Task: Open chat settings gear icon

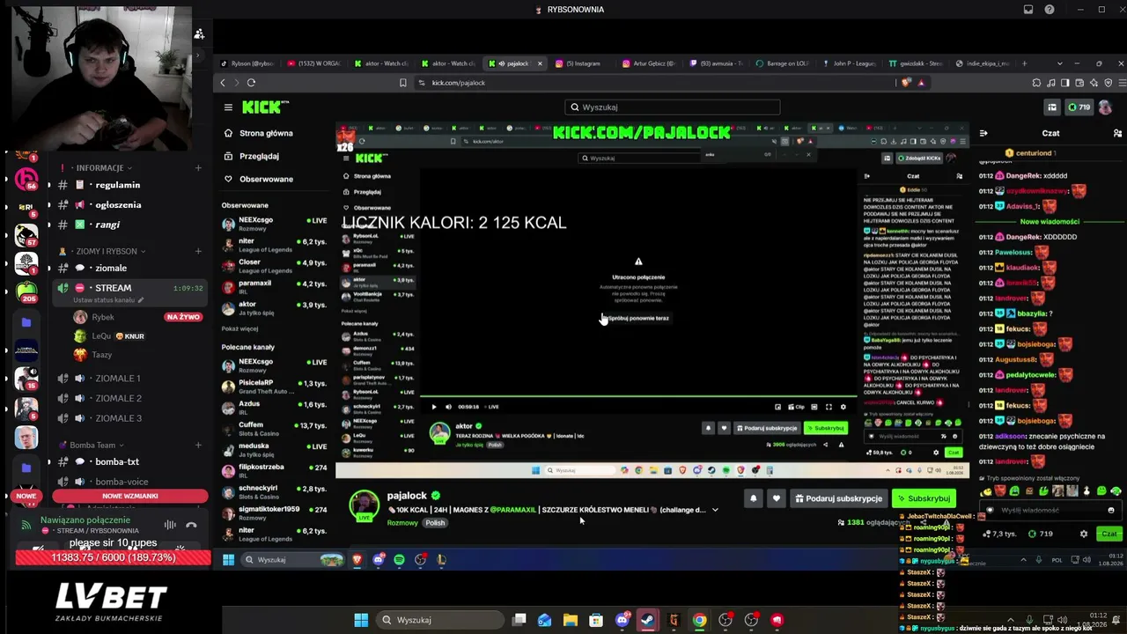Action: pyautogui.click(x=1084, y=534)
